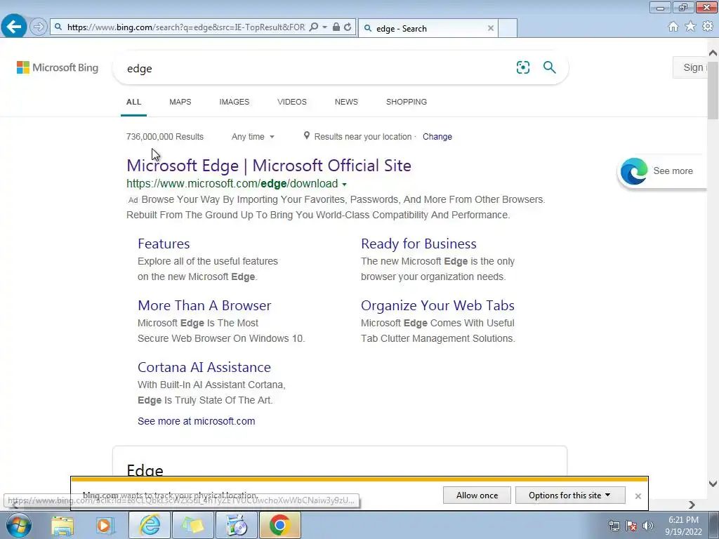
Task: Open the 'More Than A Browser' sitelink
Action: click(x=204, y=305)
